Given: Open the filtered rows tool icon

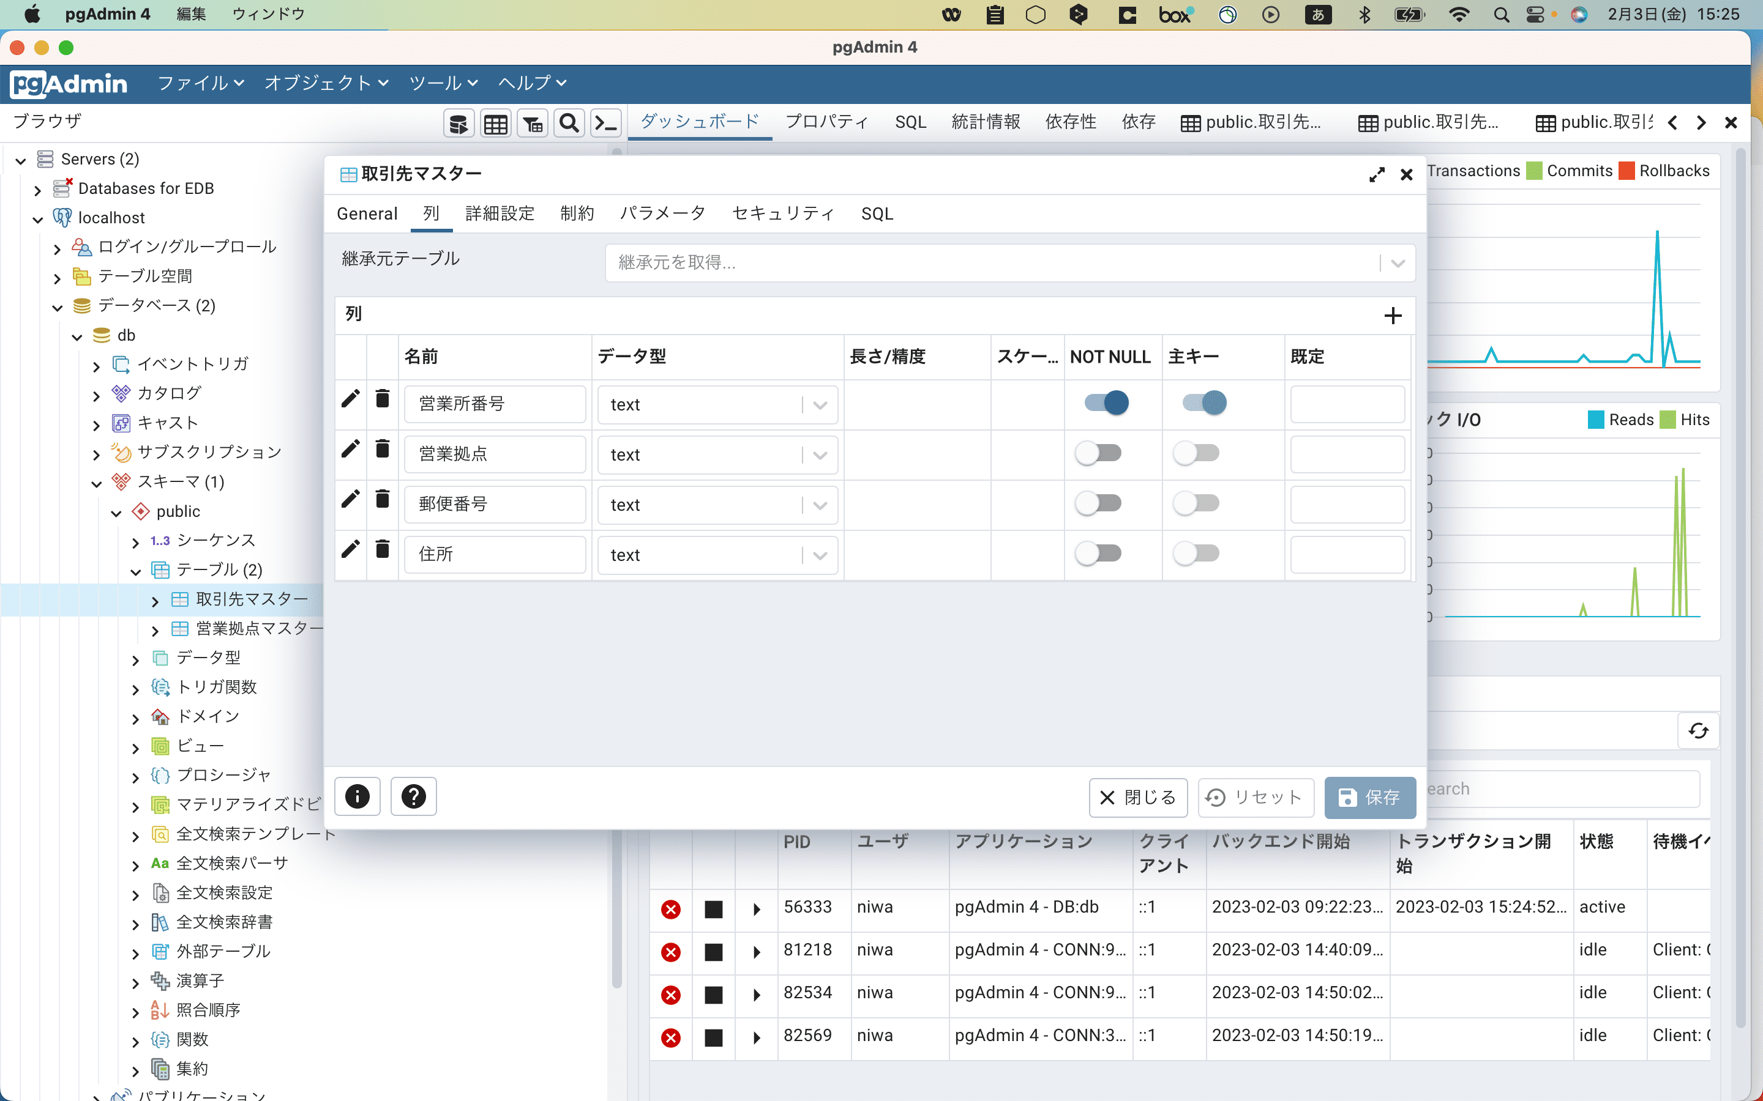Looking at the screenshot, I should (x=533, y=122).
